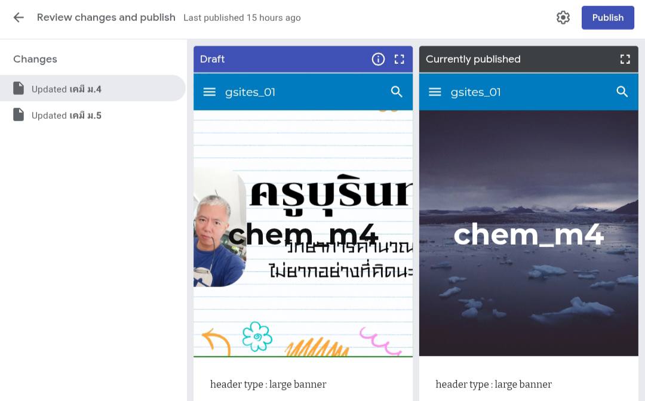Image resolution: width=645 pixels, height=401 pixels.
Task: Select Updated เคมี ม.4 change
Action: pyautogui.click(x=93, y=88)
